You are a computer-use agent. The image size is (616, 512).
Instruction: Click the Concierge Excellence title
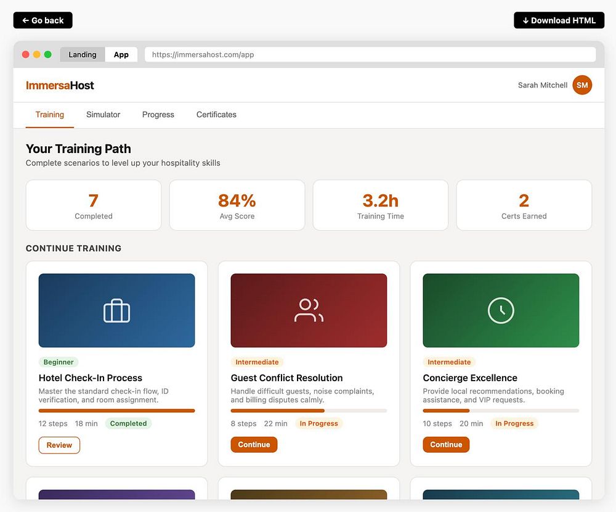[470, 378]
